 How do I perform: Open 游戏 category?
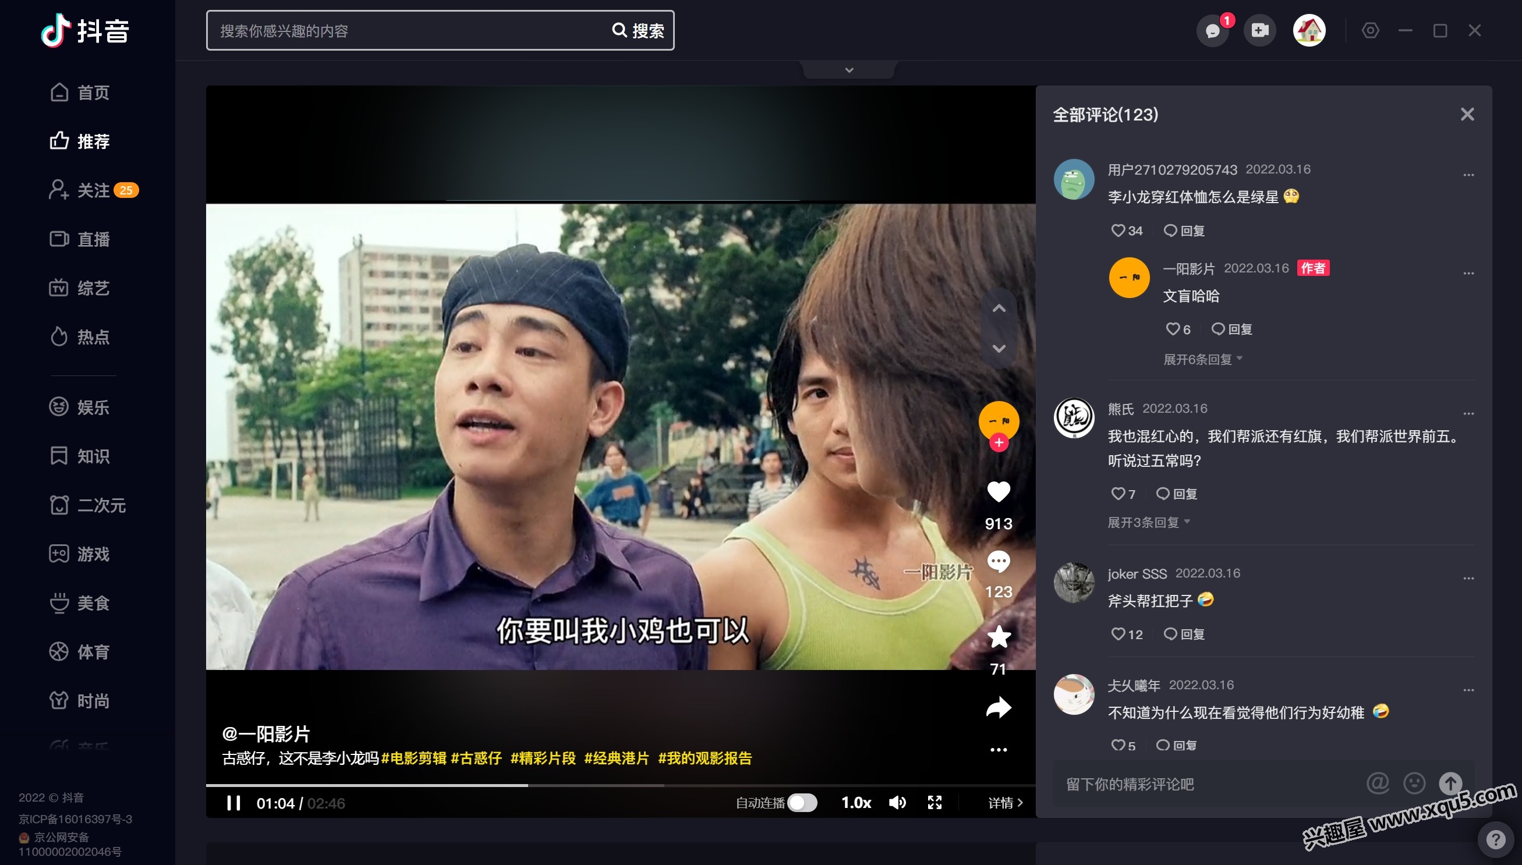(80, 554)
